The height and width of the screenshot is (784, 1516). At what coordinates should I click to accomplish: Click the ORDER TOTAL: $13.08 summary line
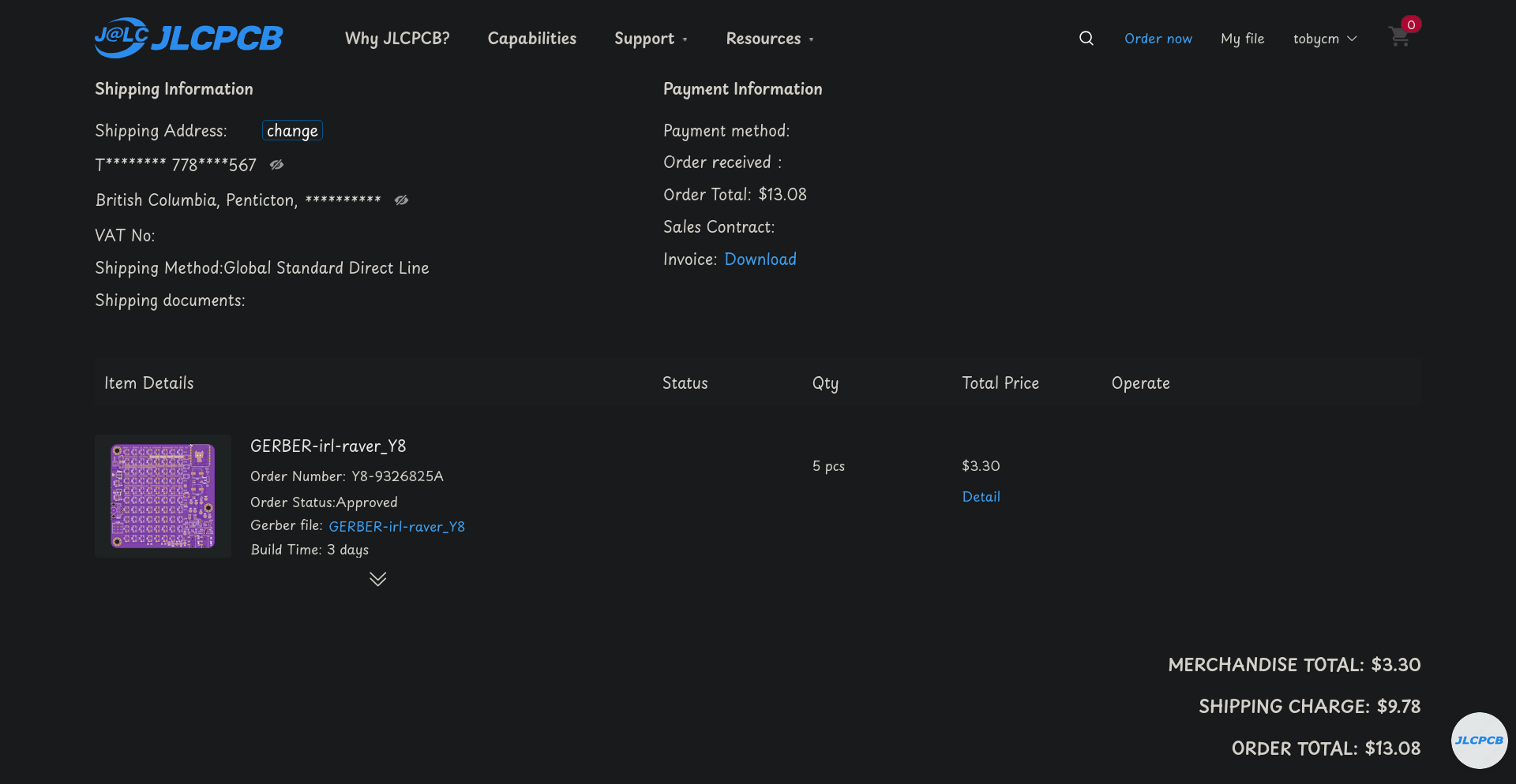(x=1326, y=749)
